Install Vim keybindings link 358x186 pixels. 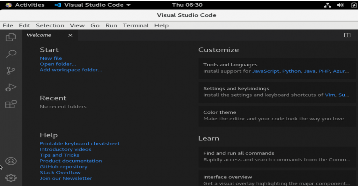(x=330, y=95)
